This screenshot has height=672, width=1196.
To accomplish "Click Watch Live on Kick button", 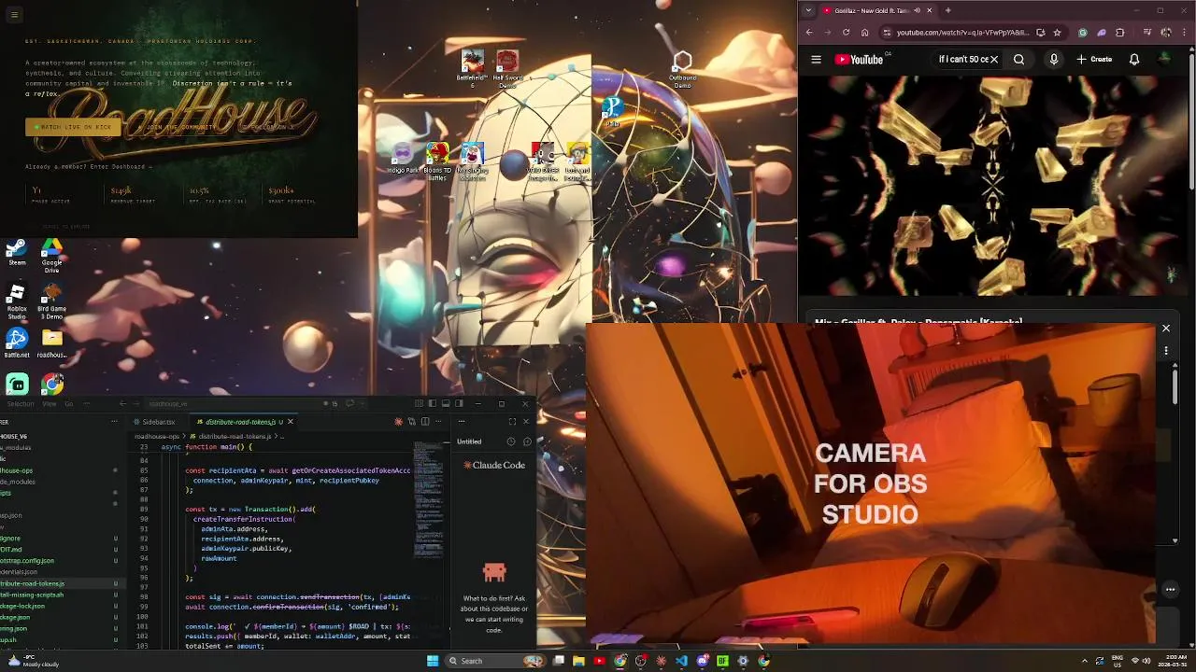I will pos(73,127).
